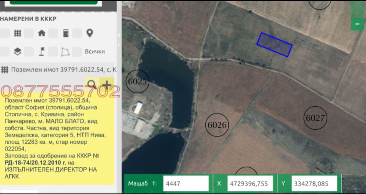Viewport: 366px width, 194px height.
Task: Tick the checkbox before the layers icon
Action: [5, 52]
